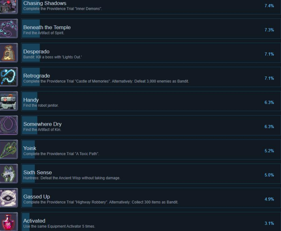Click the Activated red potion icon

[9, 222]
